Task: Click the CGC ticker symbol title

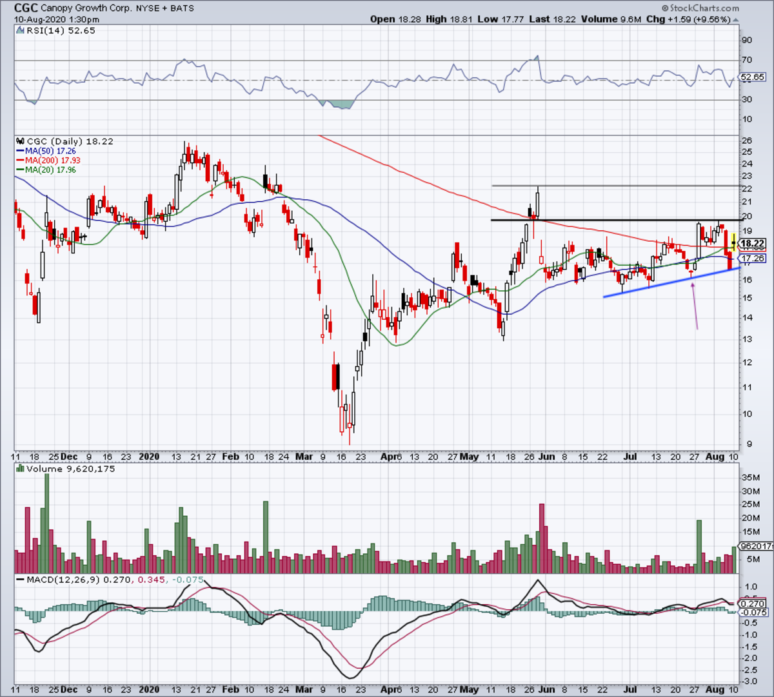Action: pyautogui.click(x=26, y=8)
